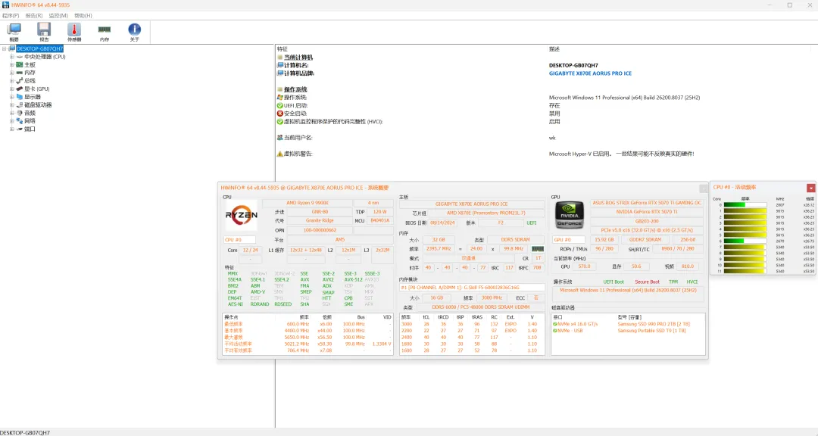The image size is (818, 436).
Task: Click the 3000 EXPO memory timing row
Action: pos(473,324)
